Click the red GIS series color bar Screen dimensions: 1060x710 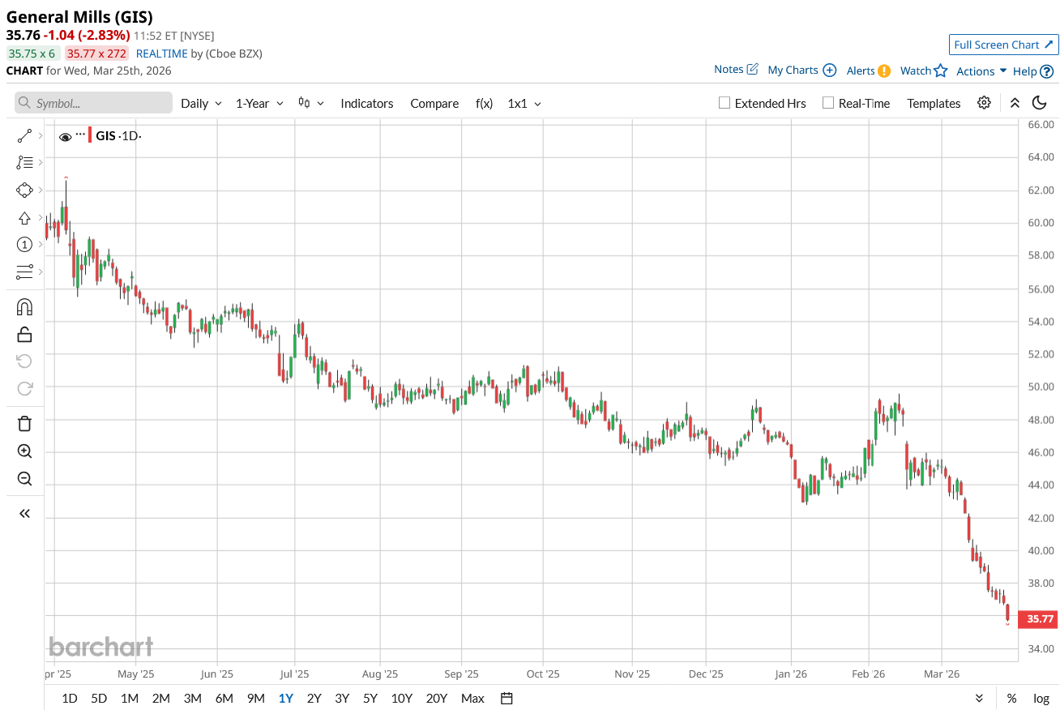(90, 135)
